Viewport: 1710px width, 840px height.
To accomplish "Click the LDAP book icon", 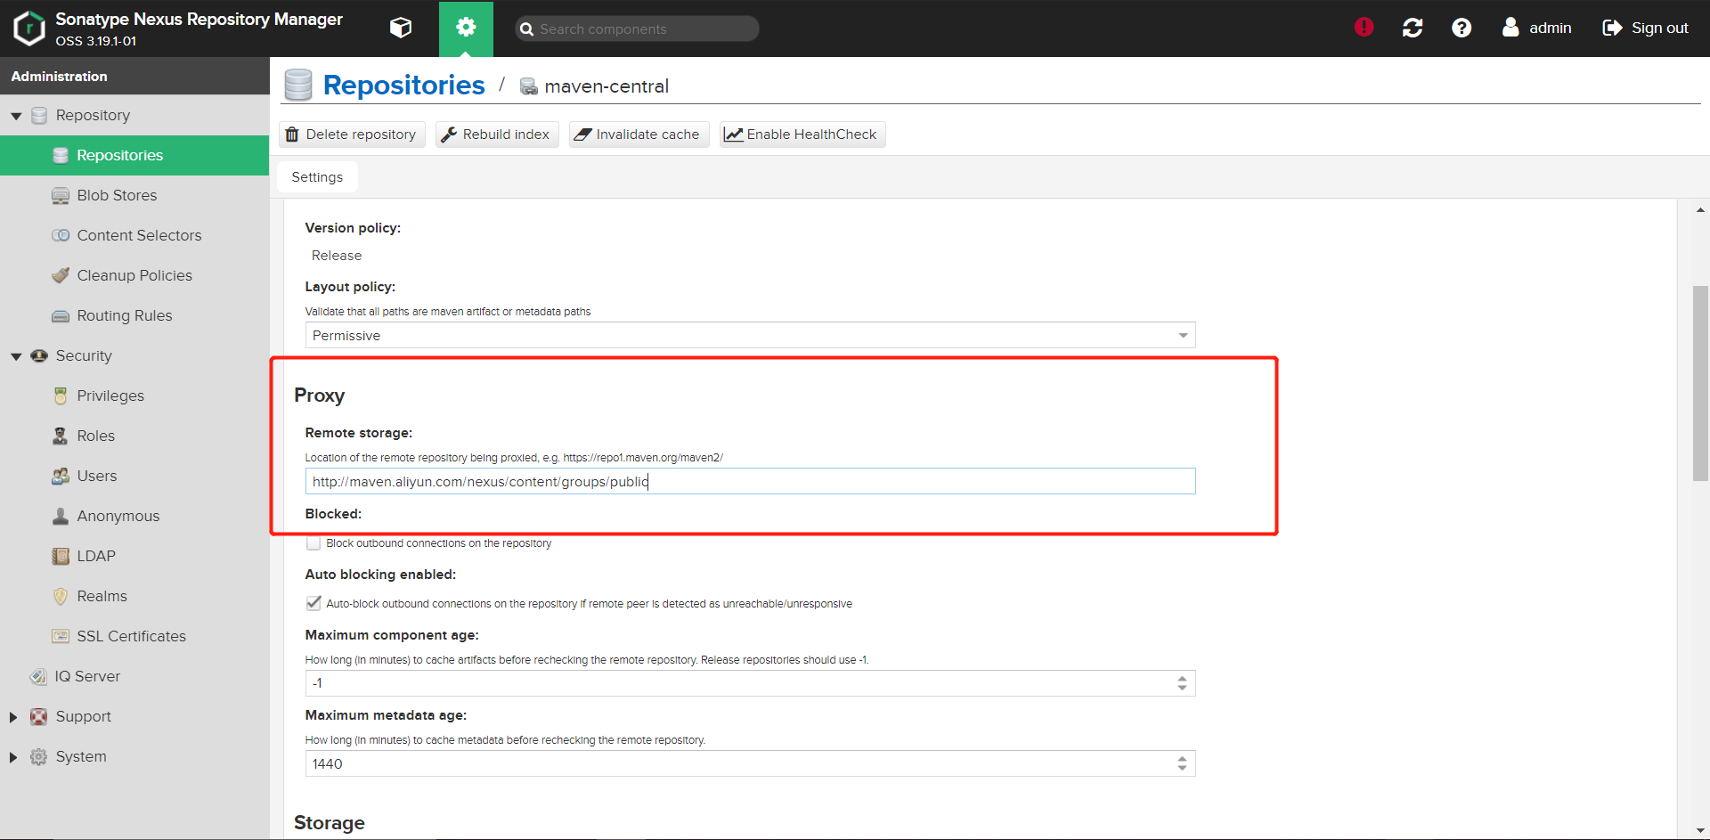I will tap(61, 556).
